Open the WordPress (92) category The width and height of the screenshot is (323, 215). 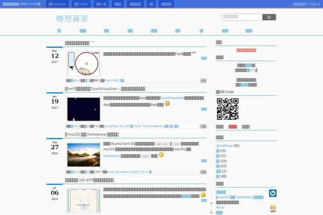(x=224, y=146)
